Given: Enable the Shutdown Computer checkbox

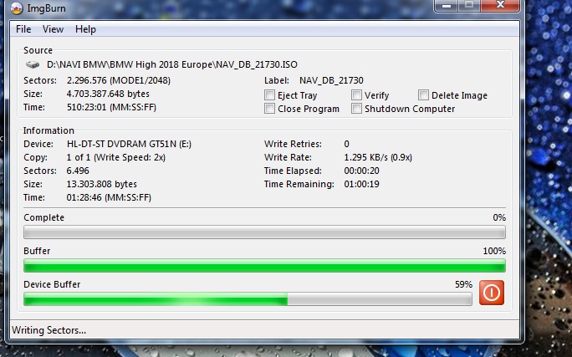Looking at the screenshot, I should (356, 109).
